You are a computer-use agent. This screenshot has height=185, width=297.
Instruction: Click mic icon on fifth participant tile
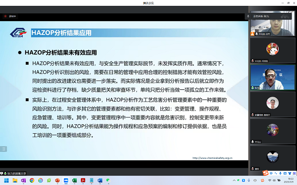[252, 142]
